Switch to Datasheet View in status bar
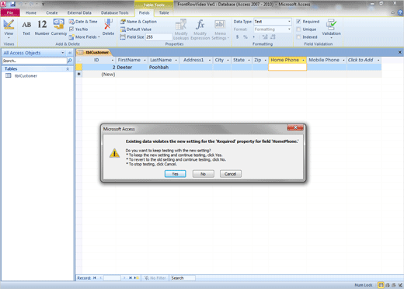This screenshot has height=289, width=404. (381, 285)
